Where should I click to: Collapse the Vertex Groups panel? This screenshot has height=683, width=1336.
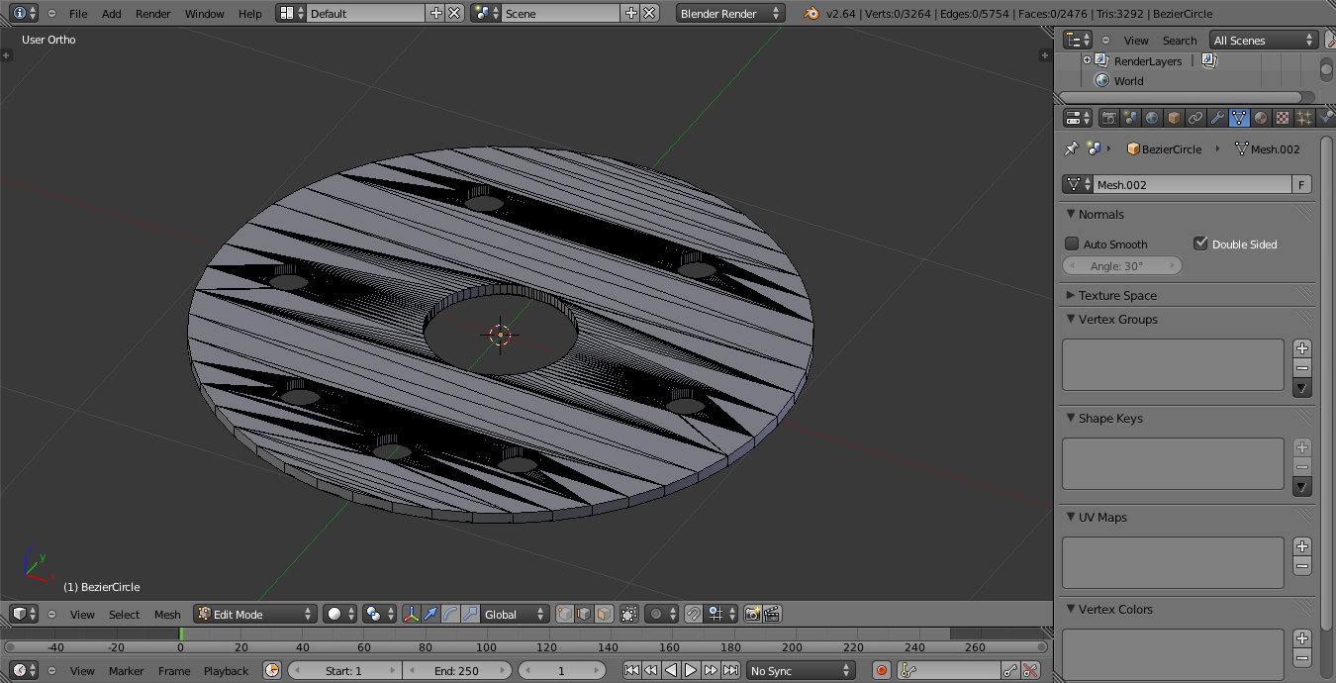1071,319
